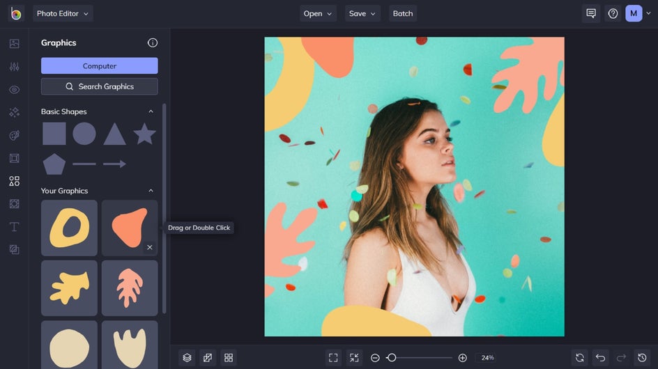Click the Layers icon at bottom
Screen dimensions: 658x369
[187, 358]
